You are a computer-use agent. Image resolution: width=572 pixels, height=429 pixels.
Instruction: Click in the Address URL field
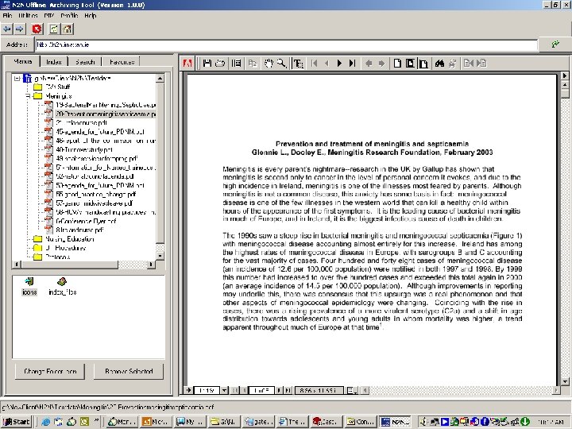286,44
